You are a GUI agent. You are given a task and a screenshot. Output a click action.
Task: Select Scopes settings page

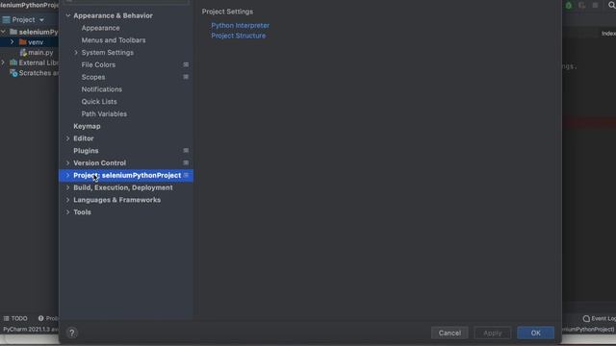pos(93,77)
